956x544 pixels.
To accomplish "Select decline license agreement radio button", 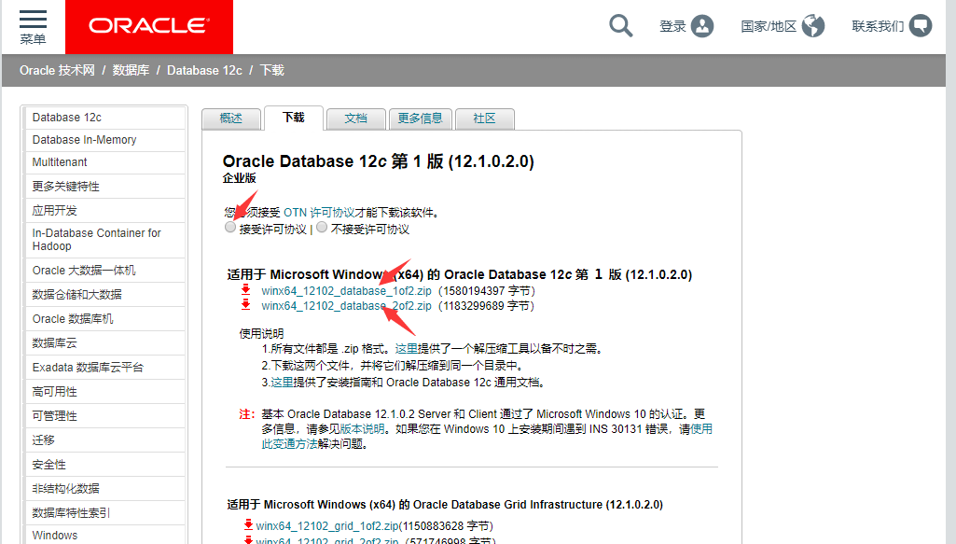I will [x=322, y=228].
